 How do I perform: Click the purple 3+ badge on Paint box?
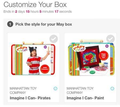(x=107, y=46)
